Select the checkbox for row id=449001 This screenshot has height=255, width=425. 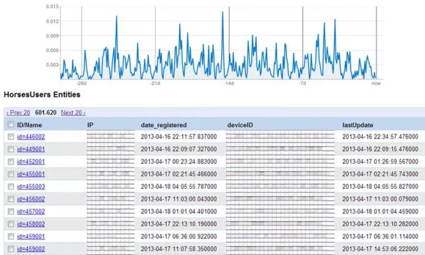pos(11,149)
